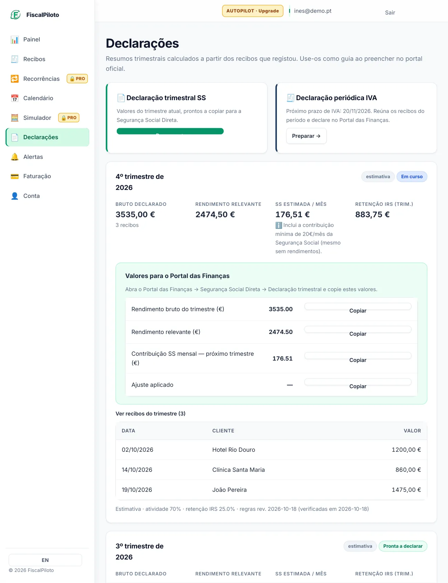448x583 pixels.
Task: Click the Recorrências repeat arrows icon
Action: coord(15,79)
